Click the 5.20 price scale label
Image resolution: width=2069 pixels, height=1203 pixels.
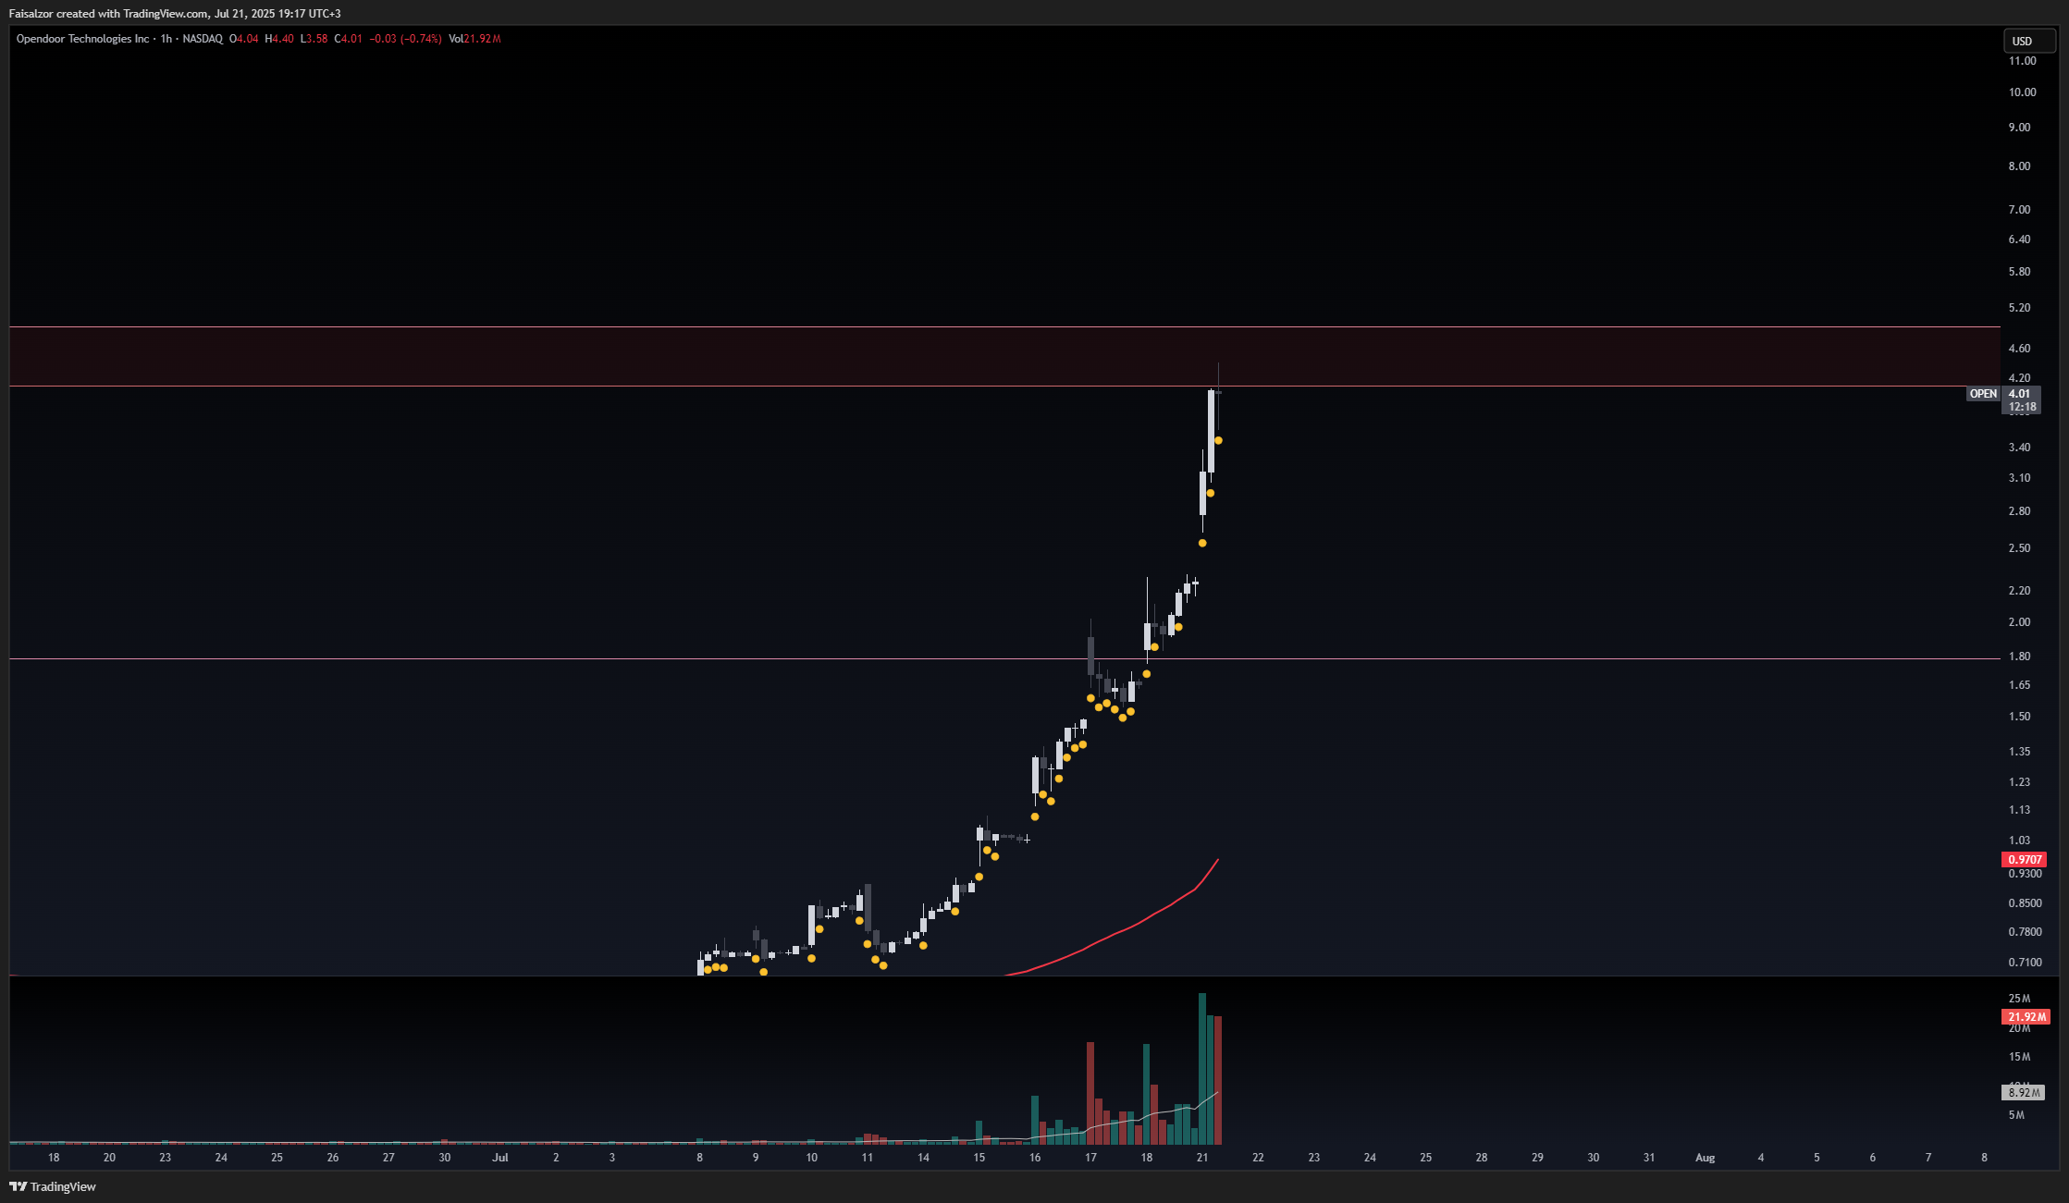pyautogui.click(x=2019, y=308)
